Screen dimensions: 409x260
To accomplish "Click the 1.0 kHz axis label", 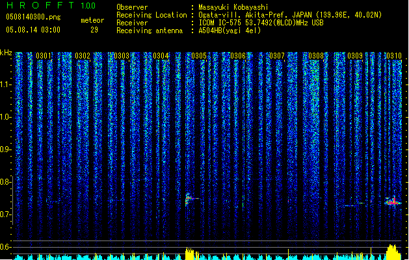I will pyautogui.click(x=6, y=117).
